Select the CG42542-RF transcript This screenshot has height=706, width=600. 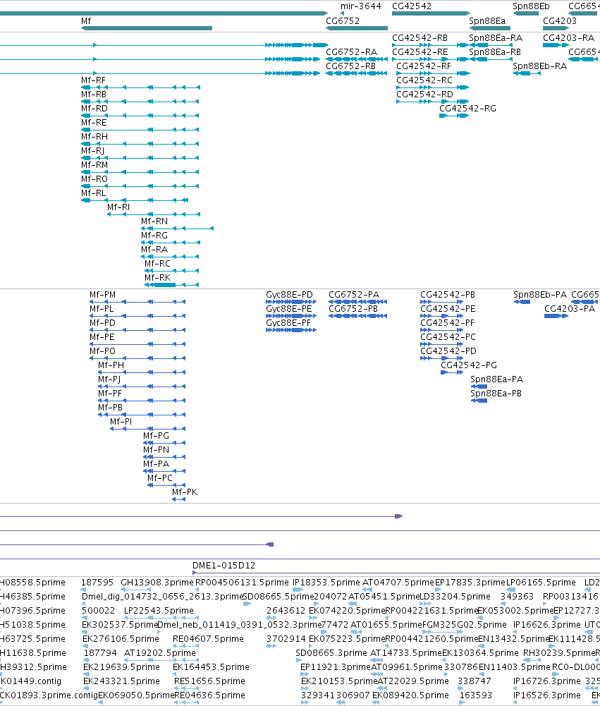433,73
